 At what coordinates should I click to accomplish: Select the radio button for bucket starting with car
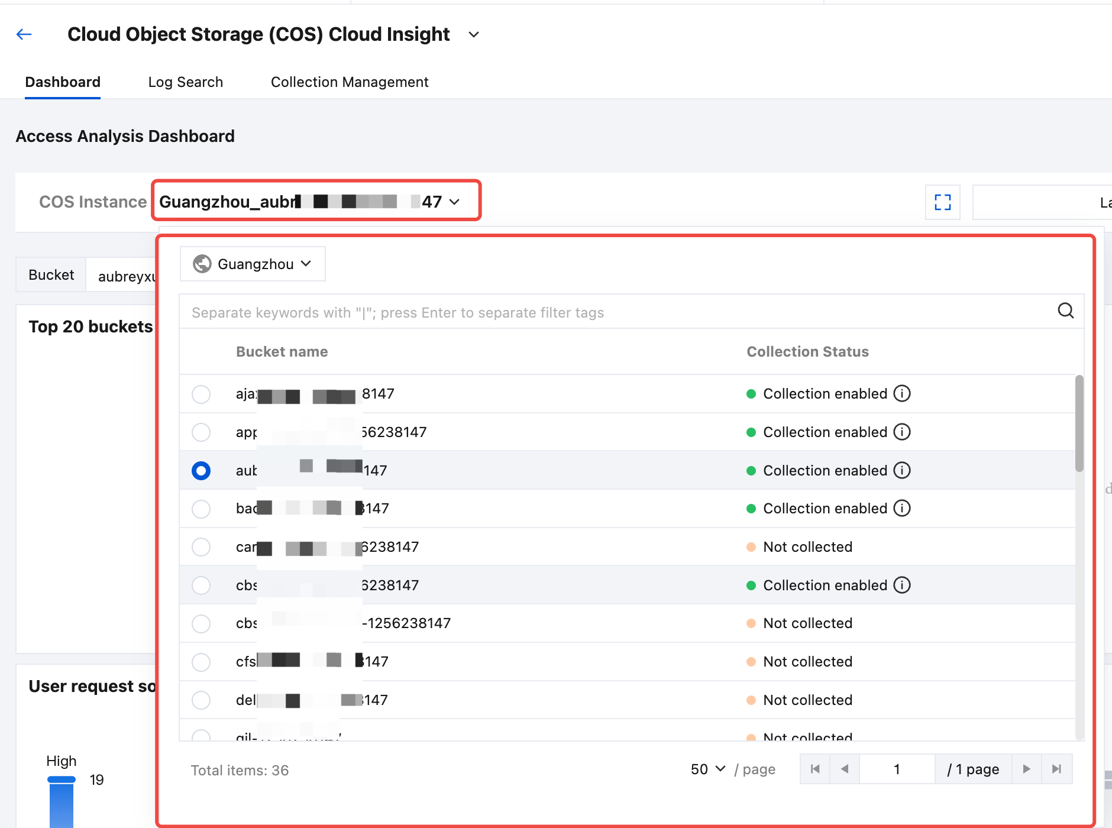pos(201,547)
